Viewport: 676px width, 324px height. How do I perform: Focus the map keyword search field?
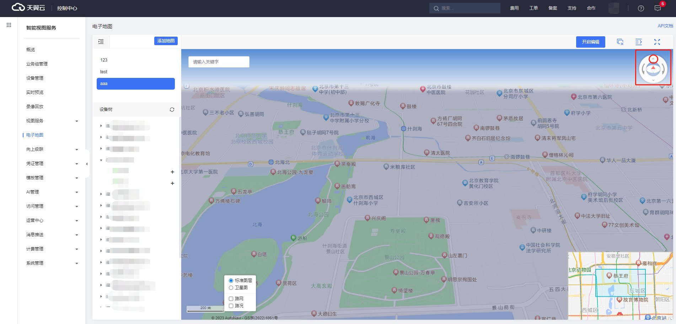(219, 62)
